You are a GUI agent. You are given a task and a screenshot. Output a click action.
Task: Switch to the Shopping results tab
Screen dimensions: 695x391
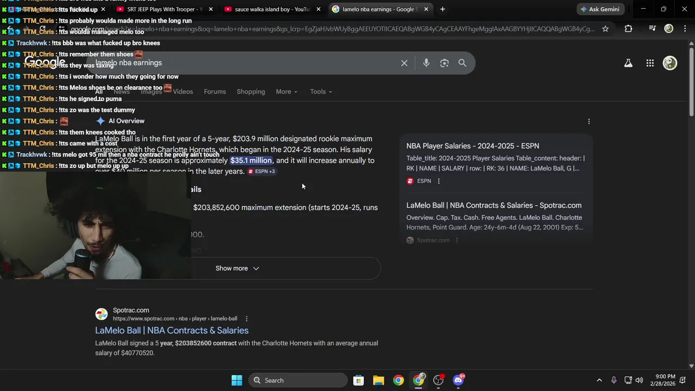[251, 92]
